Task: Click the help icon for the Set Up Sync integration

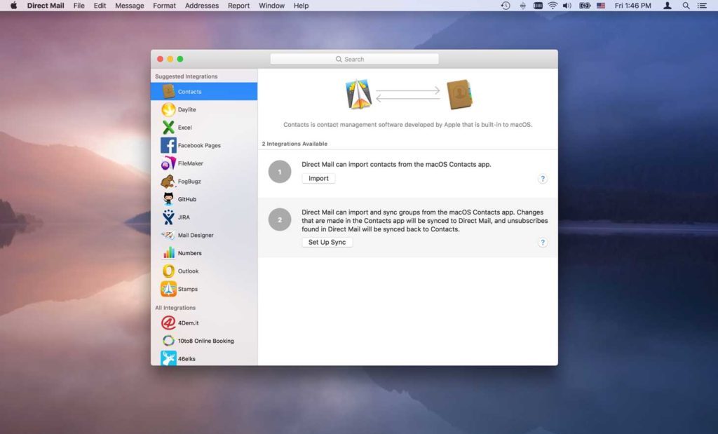Action: (x=543, y=242)
